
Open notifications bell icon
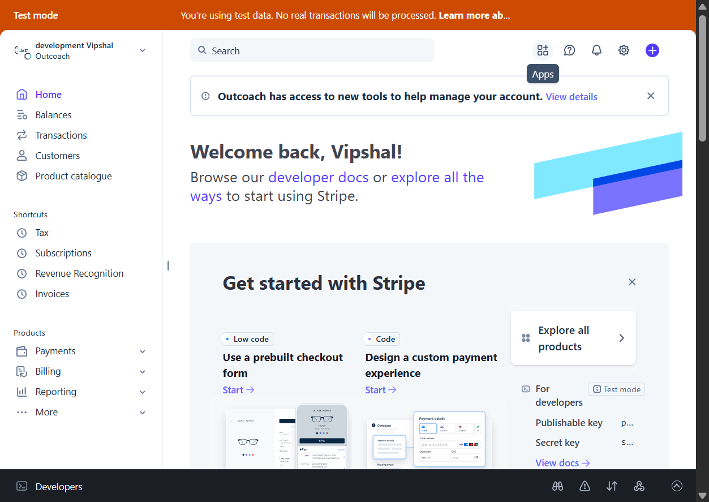tap(596, 50)
